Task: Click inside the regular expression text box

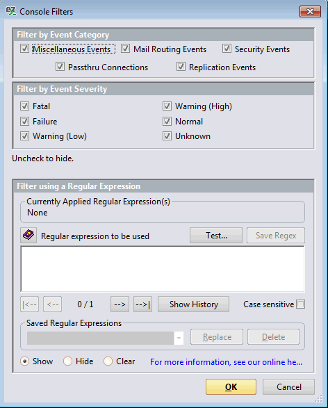Action: tap(163, 269)
